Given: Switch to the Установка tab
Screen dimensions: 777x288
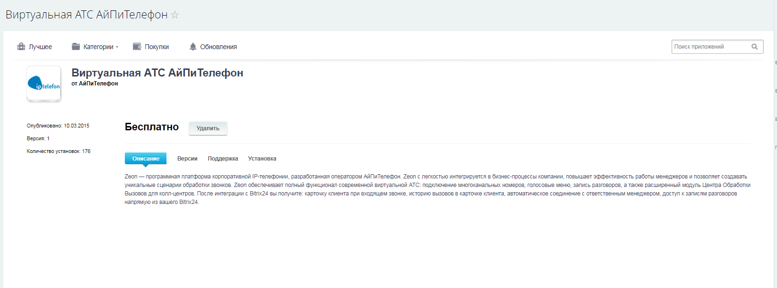Looking at the screenshot, I should [262, 159].
